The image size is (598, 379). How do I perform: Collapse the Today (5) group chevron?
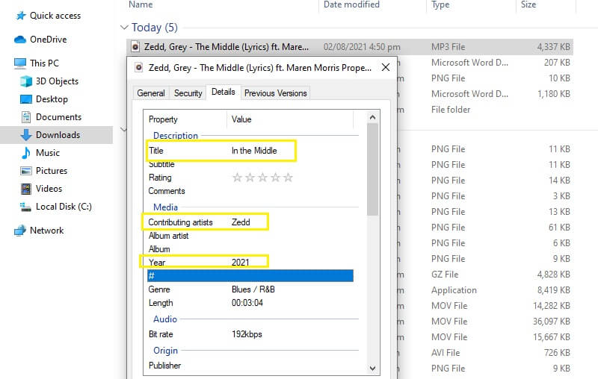pyautogui.click(x=124, y=28)
